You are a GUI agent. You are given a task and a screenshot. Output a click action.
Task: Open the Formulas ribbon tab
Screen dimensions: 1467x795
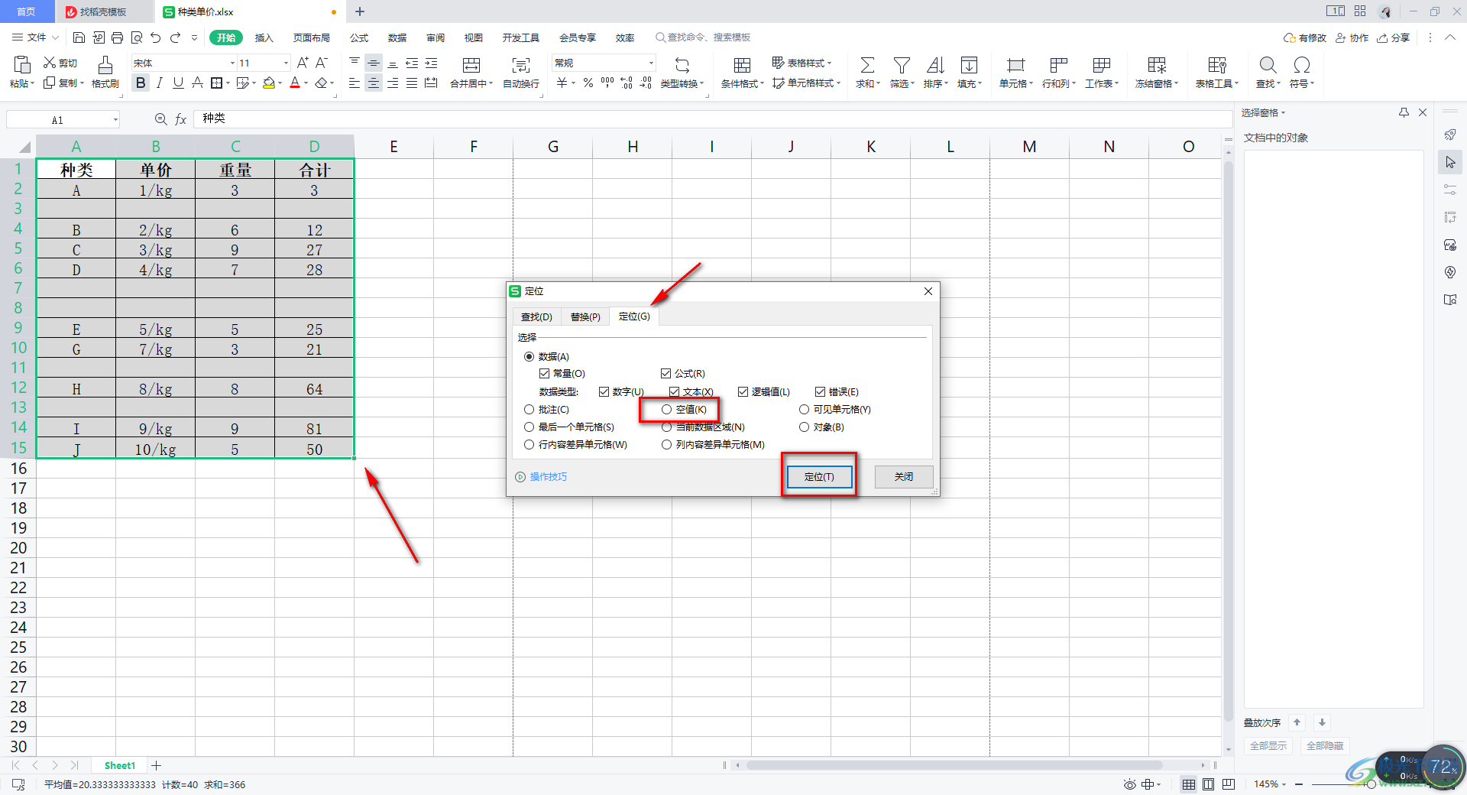point(359,37)
